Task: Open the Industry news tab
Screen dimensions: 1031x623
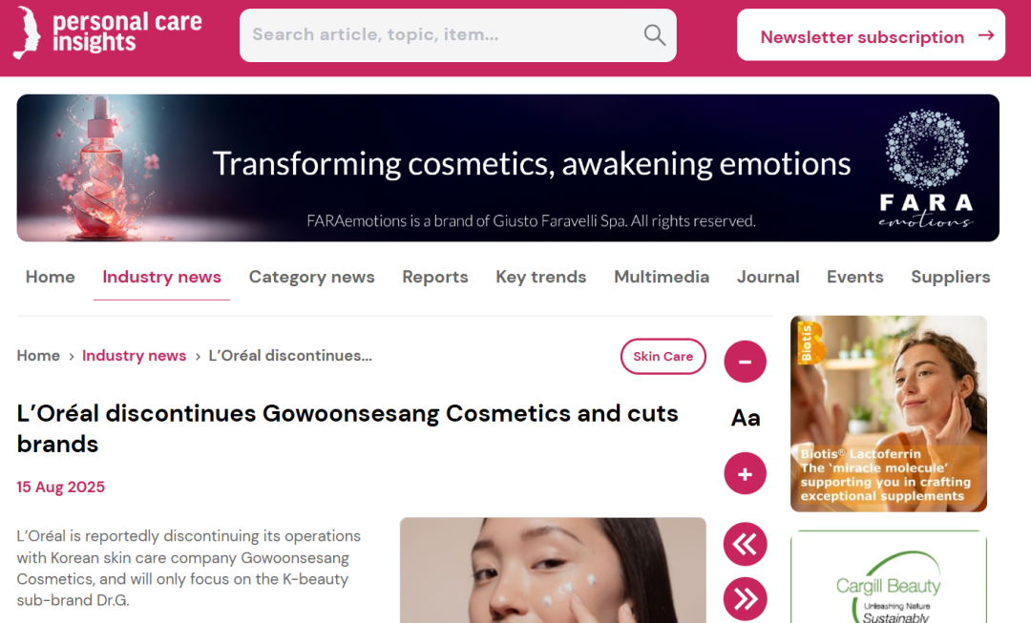Action: (x=161, y=277)
